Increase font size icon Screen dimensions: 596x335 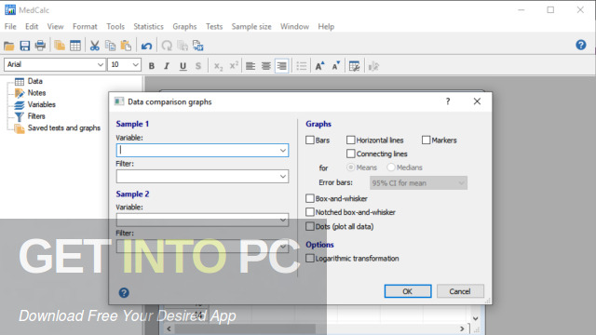tap(319, 66)
